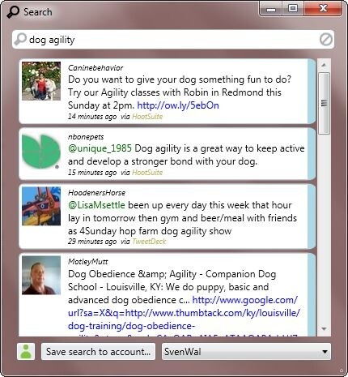Click Save search to account button
Image resolution: width=348 pixels, height=377 pixels.
pos(99,352)
